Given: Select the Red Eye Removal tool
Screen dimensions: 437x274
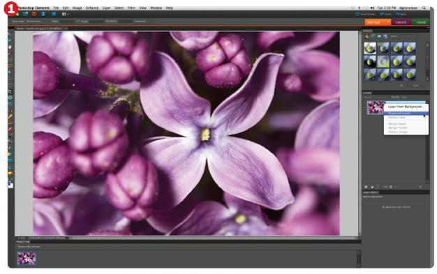Looking at the screenshot, I should click(10, 110).
